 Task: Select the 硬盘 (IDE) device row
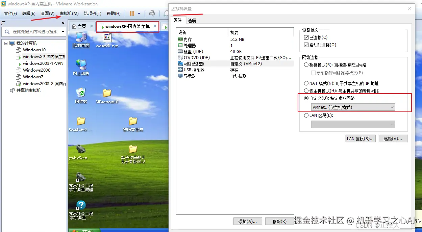click(235, 52)
